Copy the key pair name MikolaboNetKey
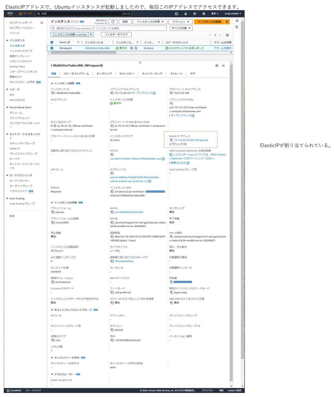334x397 pixels. click(x=112, y=261)
